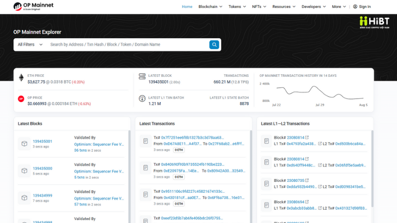Open the 57 txns link
This screenshot has height=223, width=397.
80,204
